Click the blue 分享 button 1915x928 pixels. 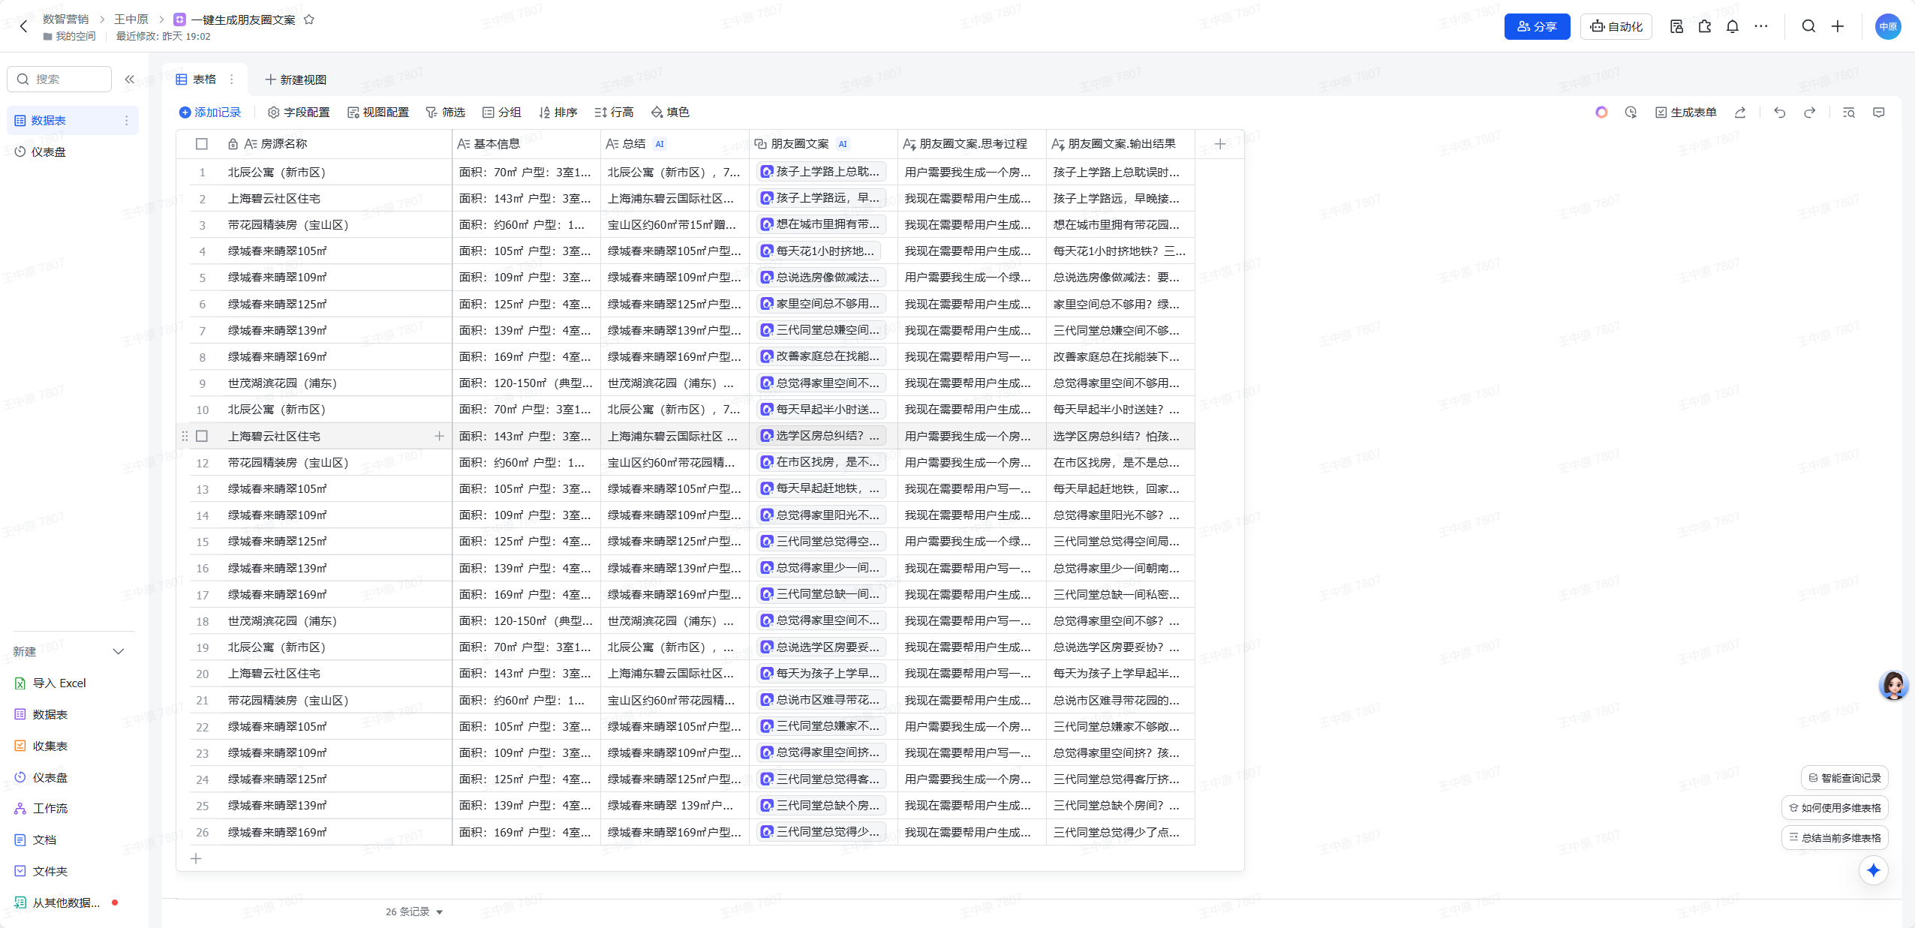pyautogui.click(x=1536, y=26)
